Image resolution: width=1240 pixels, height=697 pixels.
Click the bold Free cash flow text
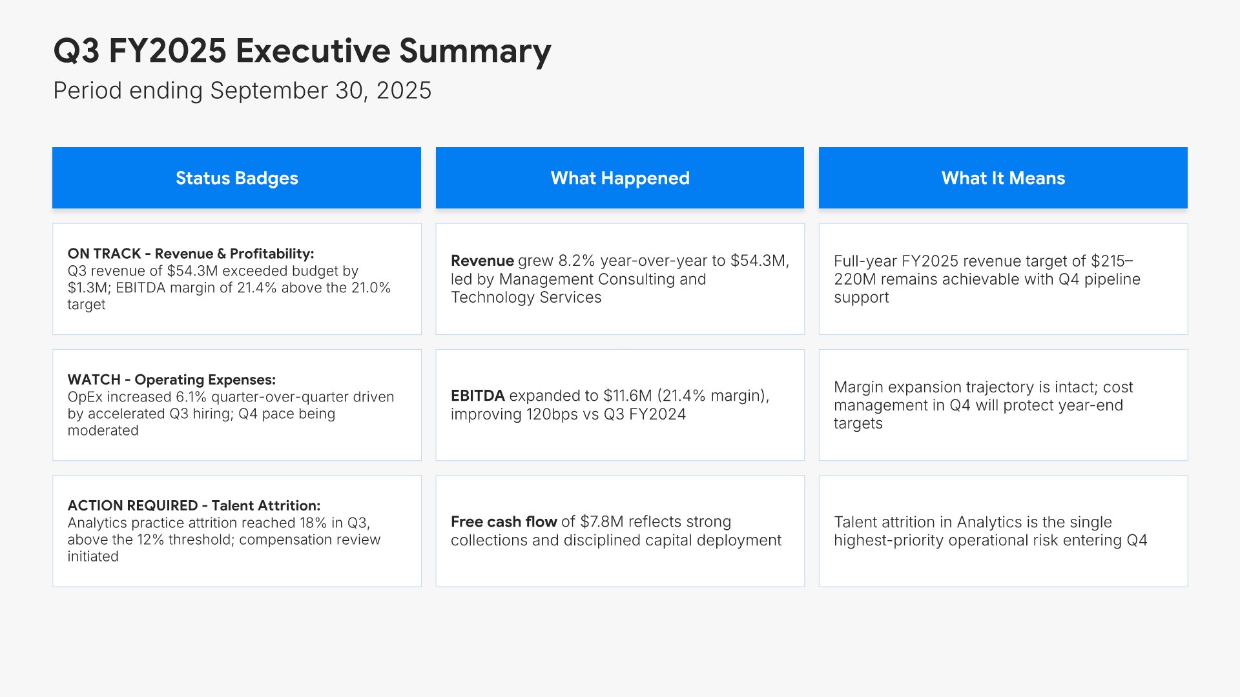pos(504,521)
